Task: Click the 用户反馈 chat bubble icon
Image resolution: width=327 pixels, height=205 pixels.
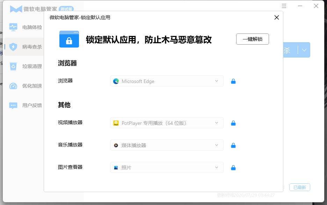Action: tap(13, 105)
